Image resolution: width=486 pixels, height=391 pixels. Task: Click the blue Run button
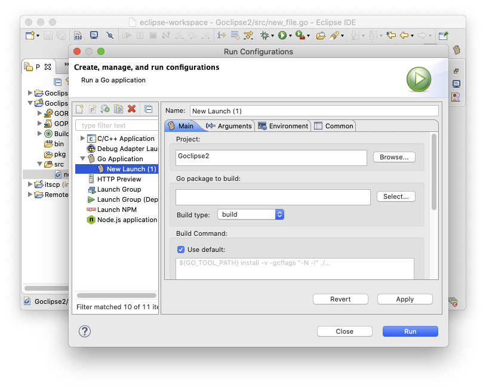(410, 331)
